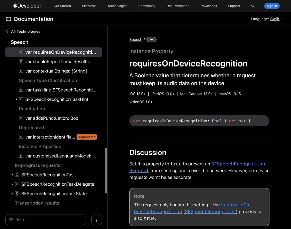The width and height of the screenshot is (291, 229).
Task: Click P icon beside addsPunctuation
Action: coord(21,118)
